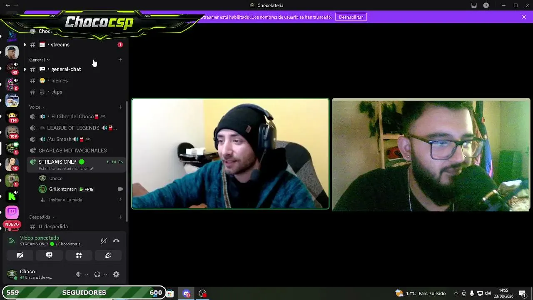The width and height of the screenshot is (533, 300).
Task: Add a channel to General category
Action: pos(120,60)
